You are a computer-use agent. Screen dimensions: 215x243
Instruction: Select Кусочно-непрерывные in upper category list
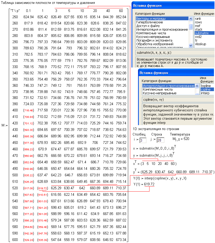[x=153, y=37]
